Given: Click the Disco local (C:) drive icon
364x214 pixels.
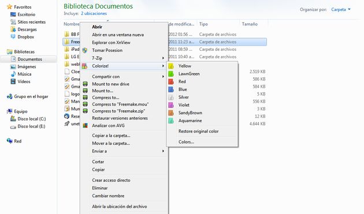Looking at the screenshot, I should pyautogui.click(x=13, y=119).
